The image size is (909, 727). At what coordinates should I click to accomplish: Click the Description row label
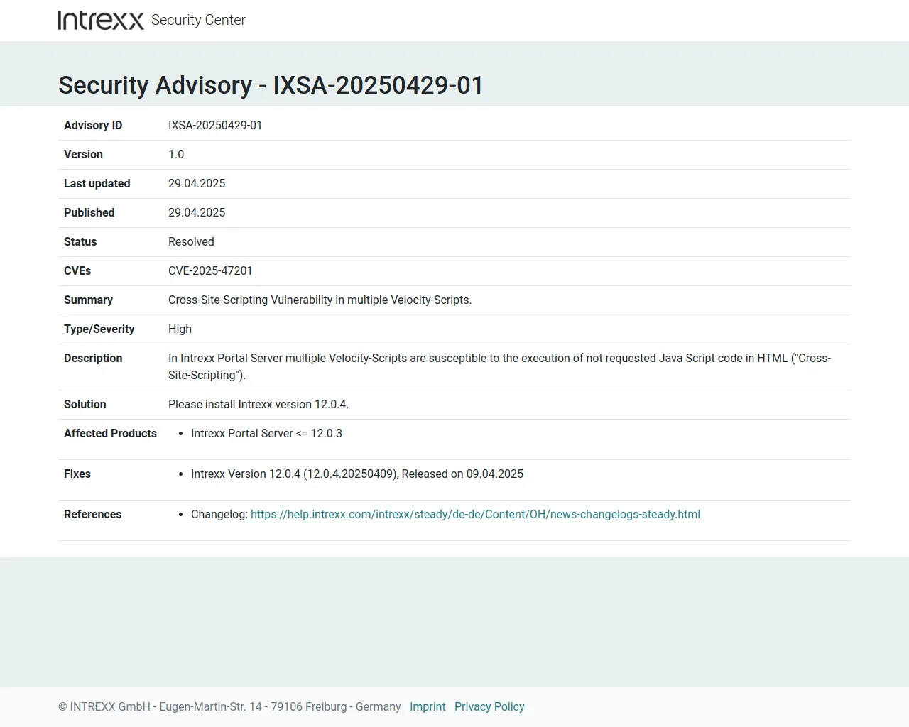[x=93, y=358]
